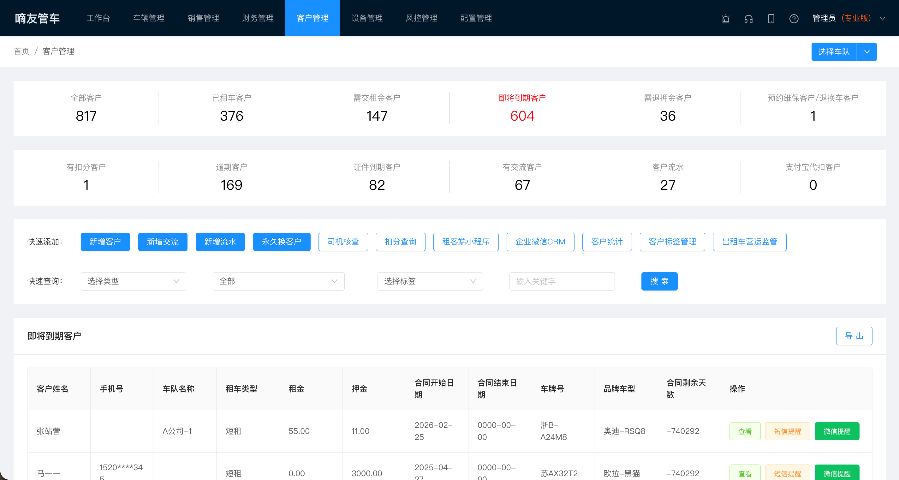Send 微信提醒 to 张站营
899x480 pixels.
(837, 431)
